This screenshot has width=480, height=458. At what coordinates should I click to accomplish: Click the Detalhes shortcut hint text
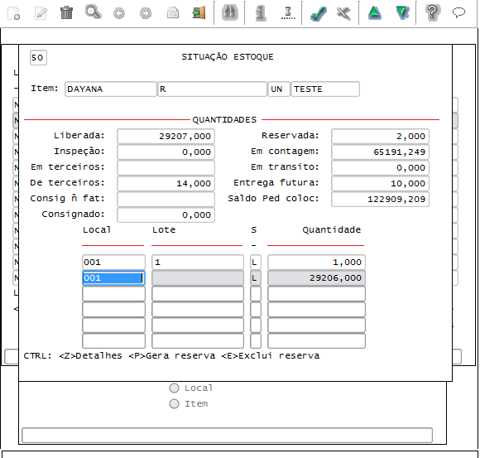[90, 355]
